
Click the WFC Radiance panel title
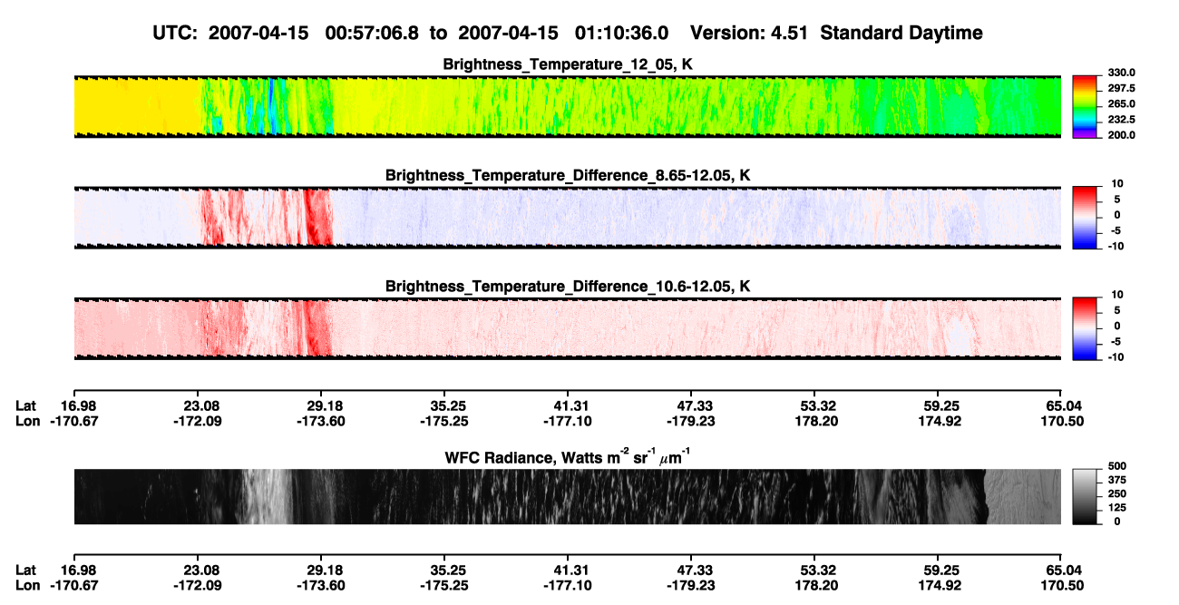[x=568, y=456]
